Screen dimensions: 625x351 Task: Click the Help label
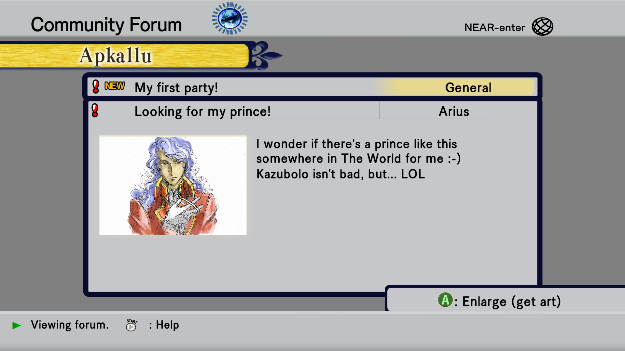[167, 325]
